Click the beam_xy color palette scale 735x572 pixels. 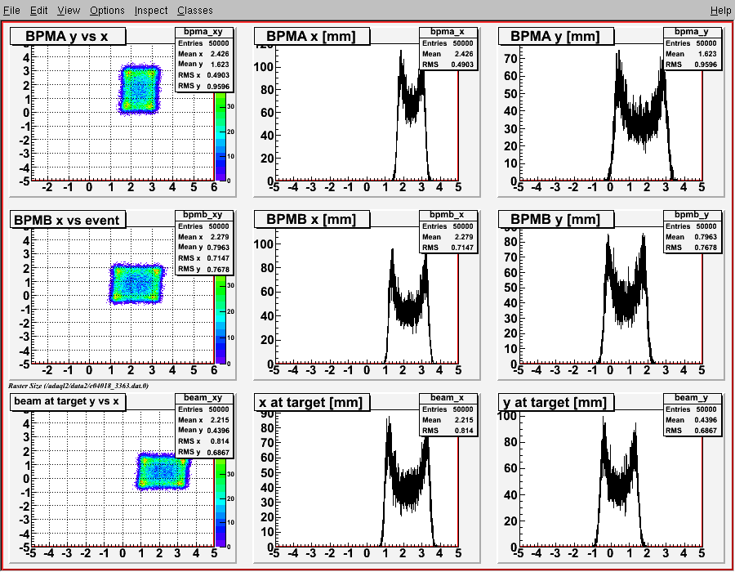(220, 503)
